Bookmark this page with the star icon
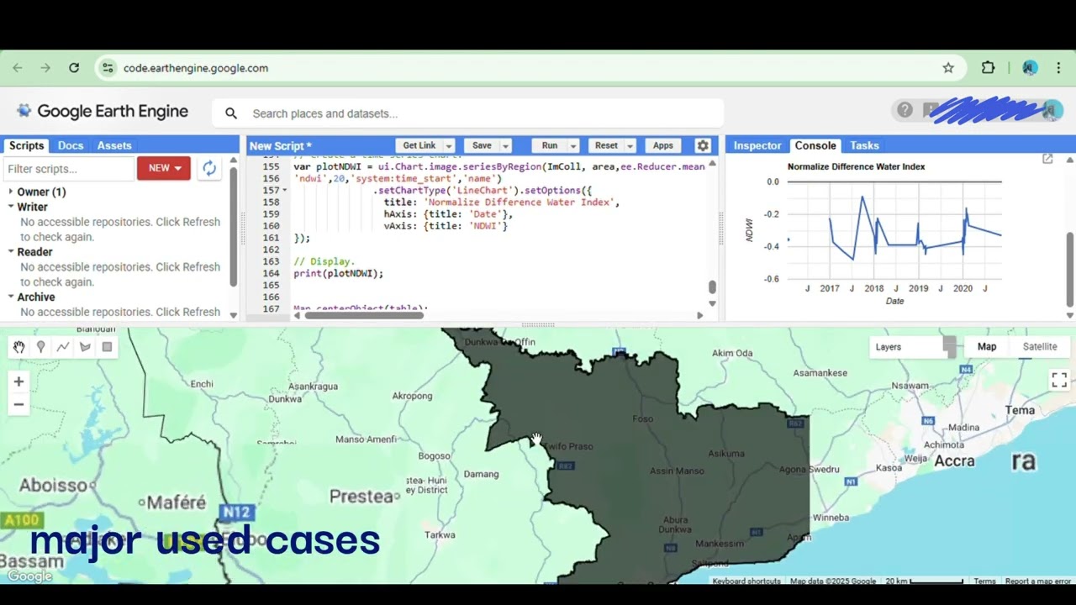The height and width of the screenshot is (605, 1076). 948,68
